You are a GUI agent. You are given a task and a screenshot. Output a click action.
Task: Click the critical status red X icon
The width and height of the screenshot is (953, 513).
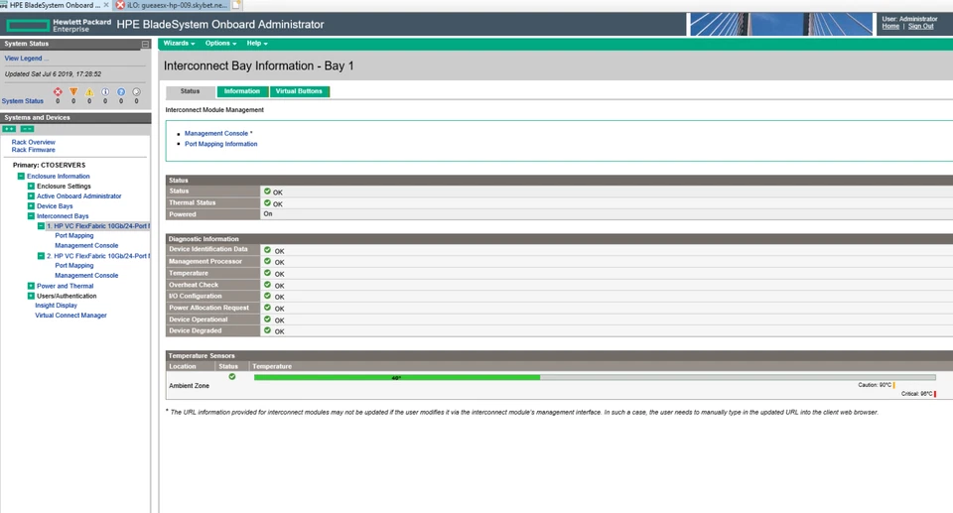click(58, 91)
